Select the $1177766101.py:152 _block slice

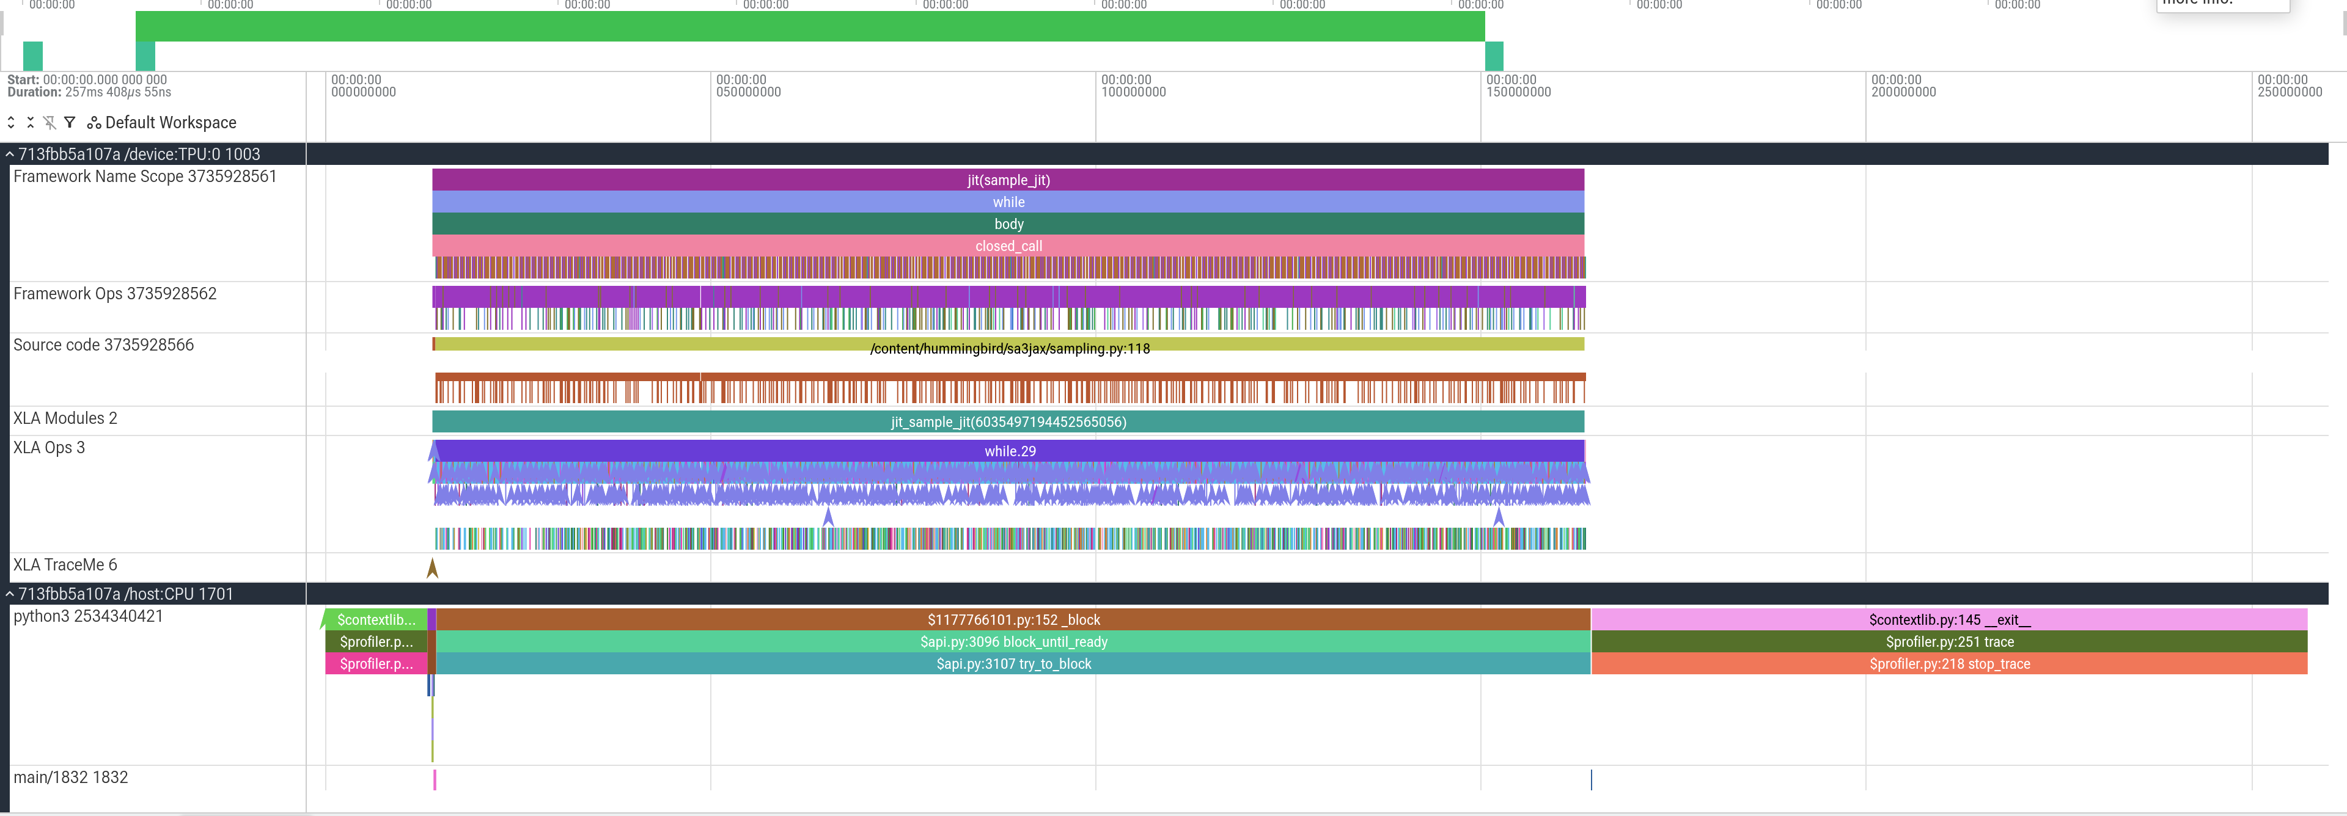pyautogui.click(x=1013, y=619)
